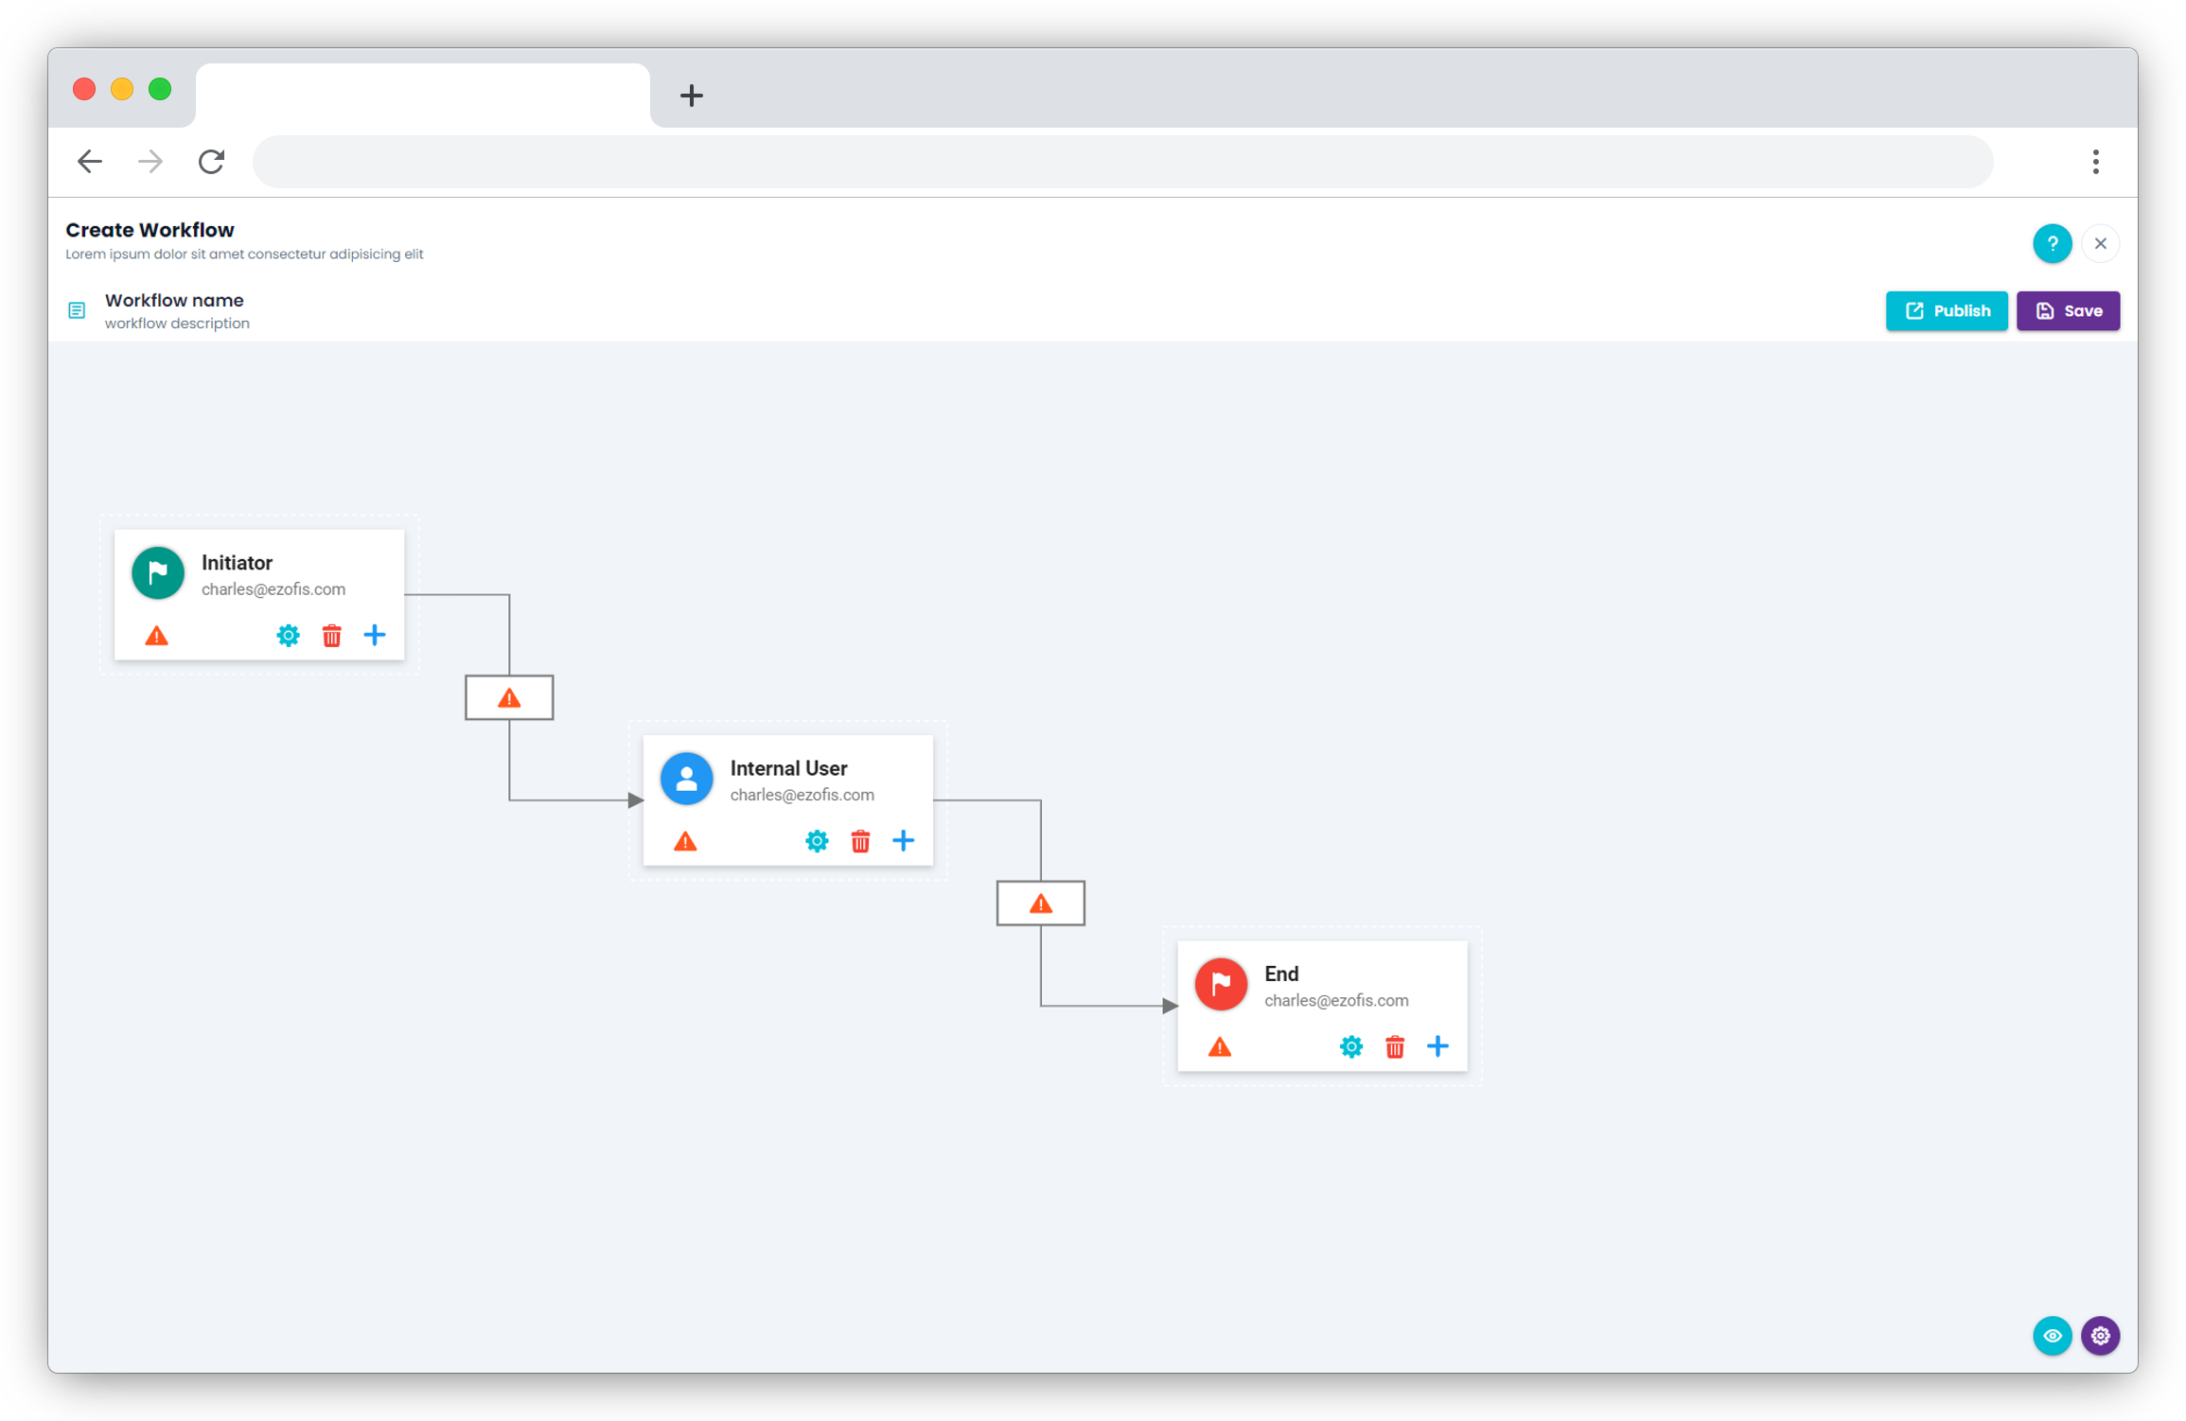This screenshot has width=2186, height=1421.
Task: Add step after Initiator using plus icon
Action: point(375,635)
